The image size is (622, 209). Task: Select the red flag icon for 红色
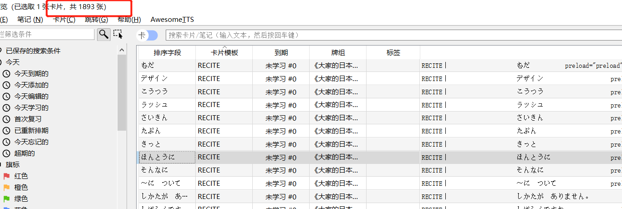click(x=6, y=176)
